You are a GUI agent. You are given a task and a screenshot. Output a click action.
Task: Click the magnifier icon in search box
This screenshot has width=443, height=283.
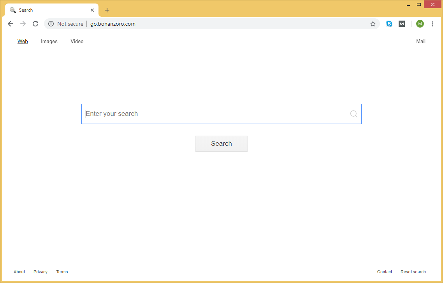tap(353, 114)
